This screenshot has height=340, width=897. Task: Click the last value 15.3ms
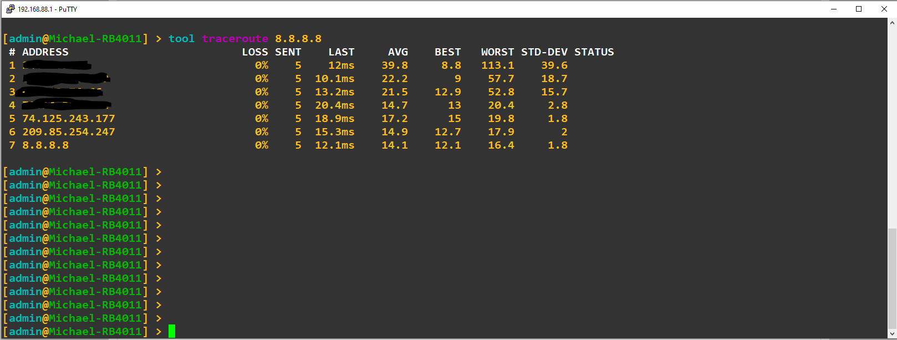335,132
